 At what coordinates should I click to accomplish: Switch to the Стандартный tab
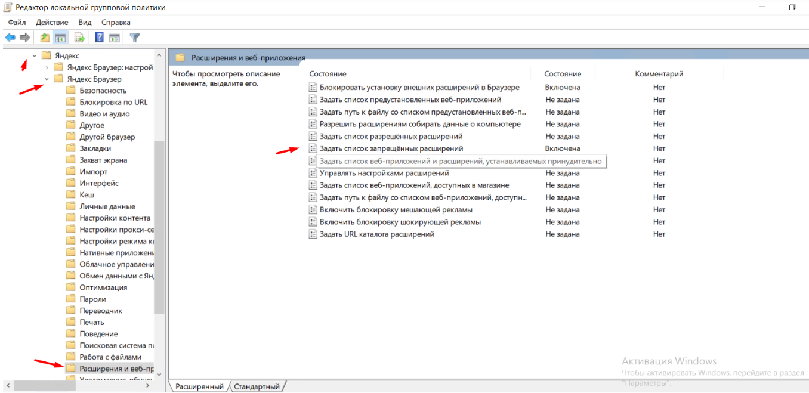[257, 387]
